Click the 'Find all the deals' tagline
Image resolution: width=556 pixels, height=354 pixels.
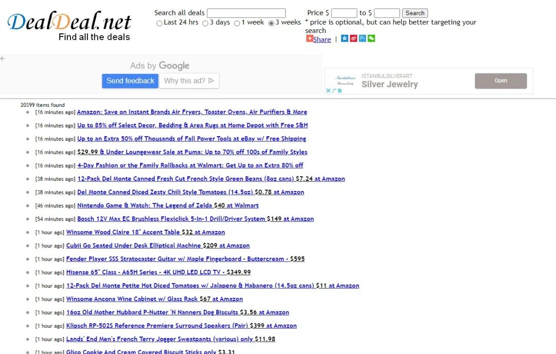(94, 37)
